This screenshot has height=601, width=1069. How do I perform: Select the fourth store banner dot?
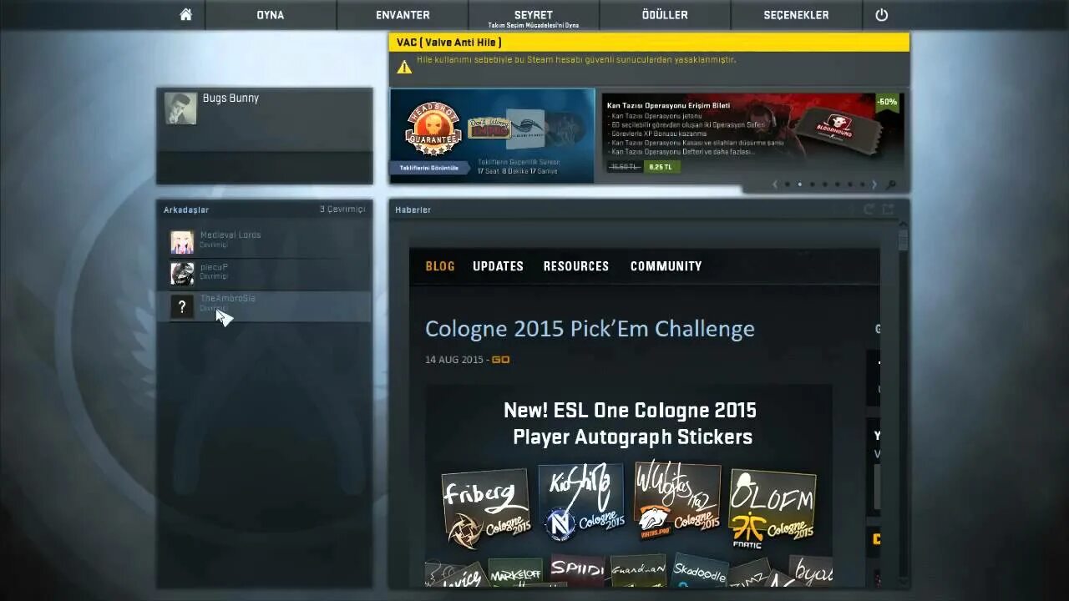pos(825,184)
